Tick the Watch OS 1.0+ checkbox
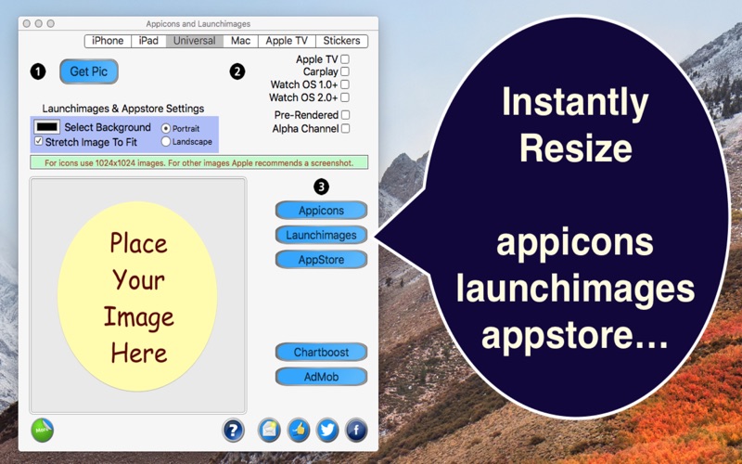The height and width of the screenshot is (464, 742). point(345,84)
